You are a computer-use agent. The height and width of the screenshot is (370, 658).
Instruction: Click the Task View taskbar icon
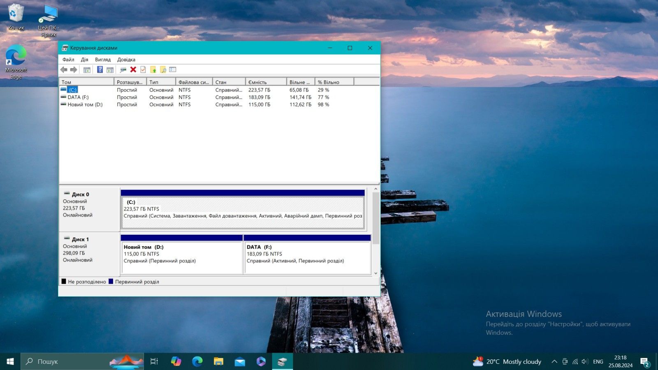[154, 361]
